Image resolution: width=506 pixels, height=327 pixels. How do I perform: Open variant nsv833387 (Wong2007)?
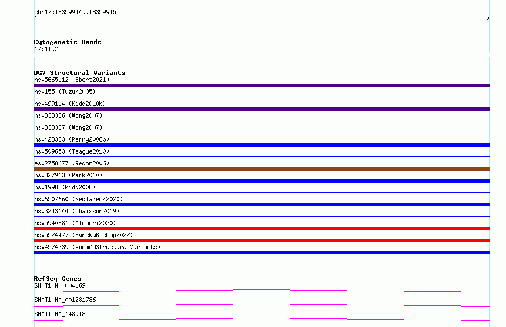pyautogui.click(x=68, y=127)
